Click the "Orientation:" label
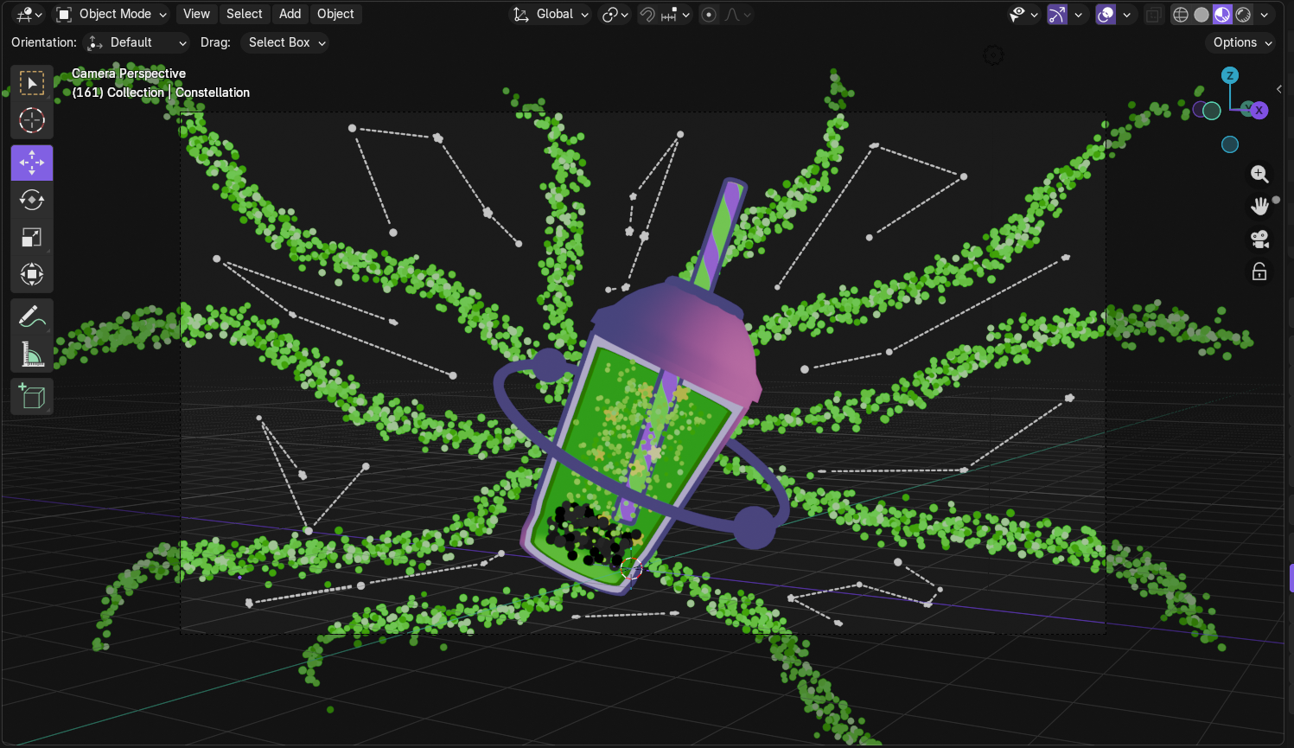Screen dimensions: 1294x748 pos(44,42)
